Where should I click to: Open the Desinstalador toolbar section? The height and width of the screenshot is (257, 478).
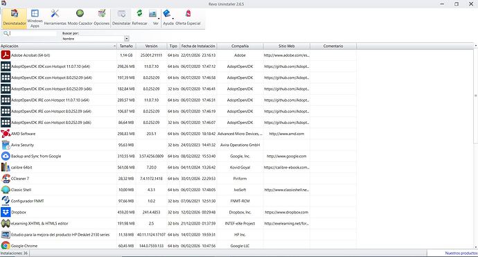coord(15,18)
